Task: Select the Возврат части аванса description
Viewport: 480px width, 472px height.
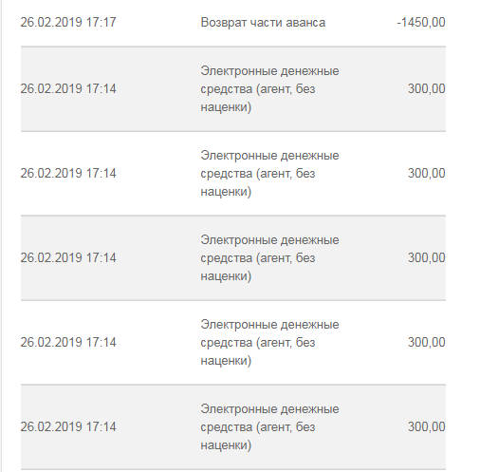Action: pyautogui.click(x=263, y=23)
